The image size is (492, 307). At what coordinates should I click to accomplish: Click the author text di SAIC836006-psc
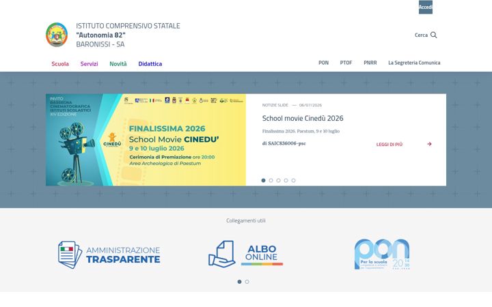coord(284,143)
